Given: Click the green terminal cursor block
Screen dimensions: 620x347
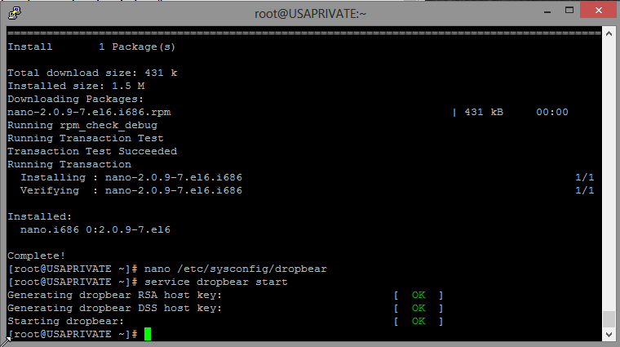Looking at the screenshot, I should tap(148, 334).
